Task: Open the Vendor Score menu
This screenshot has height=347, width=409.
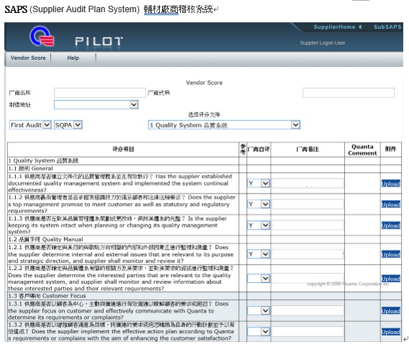Action: [28, 58]
